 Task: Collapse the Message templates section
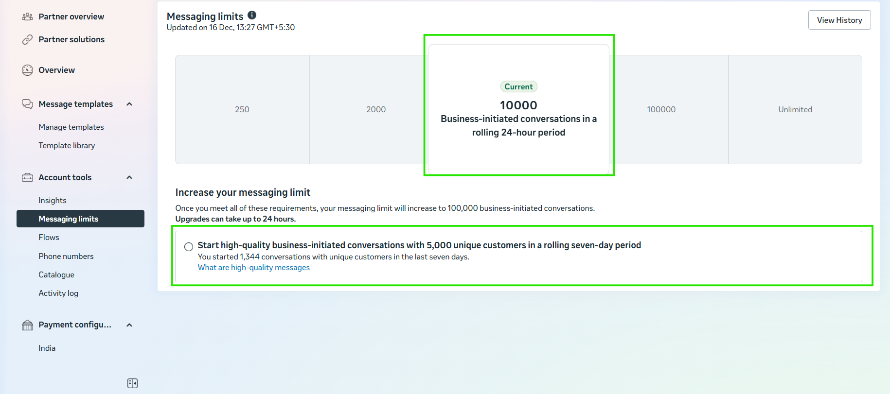pyautogui.click(x=129, y=103)
